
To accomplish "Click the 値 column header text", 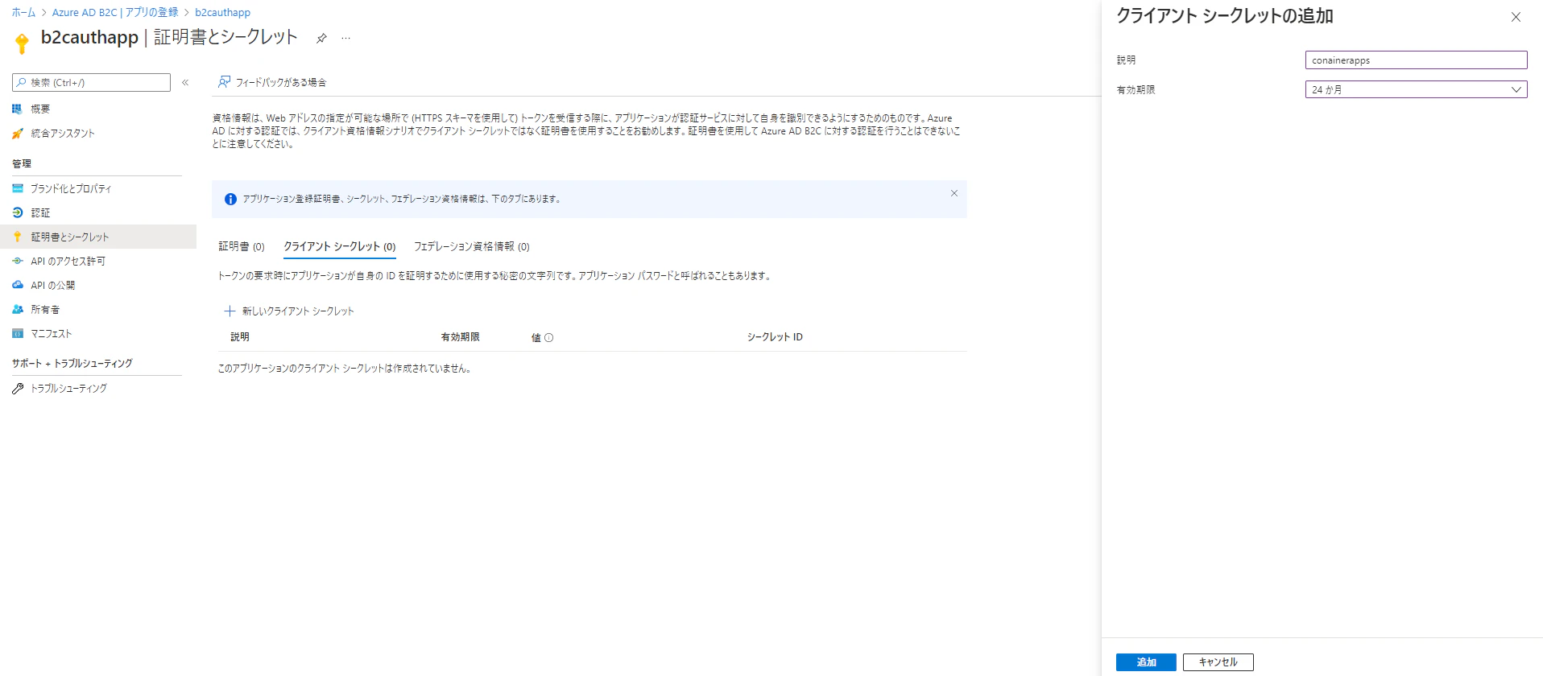I will pyautogui.click(x=536, y=338).
